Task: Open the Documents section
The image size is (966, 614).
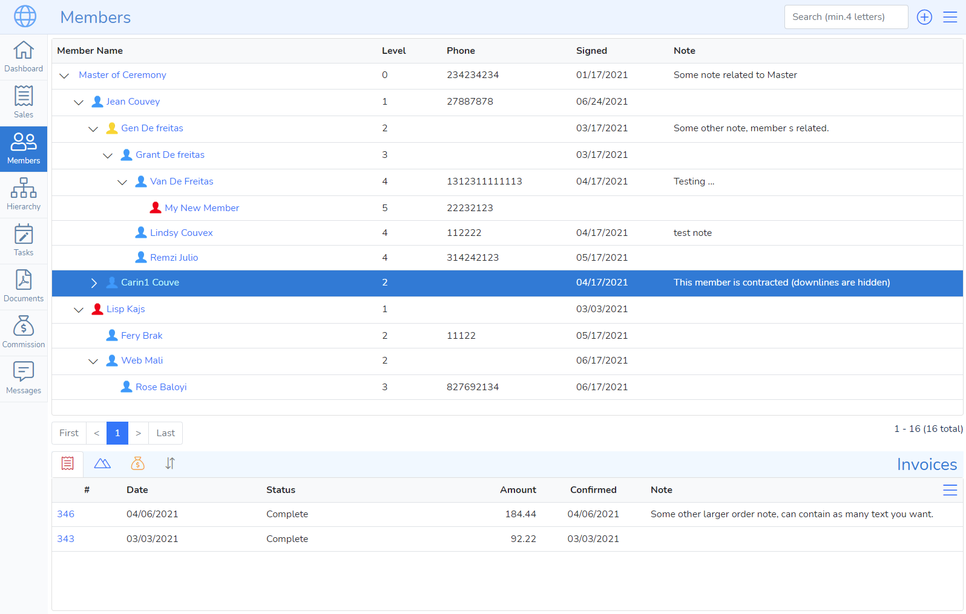Action: tap(24, 287)
